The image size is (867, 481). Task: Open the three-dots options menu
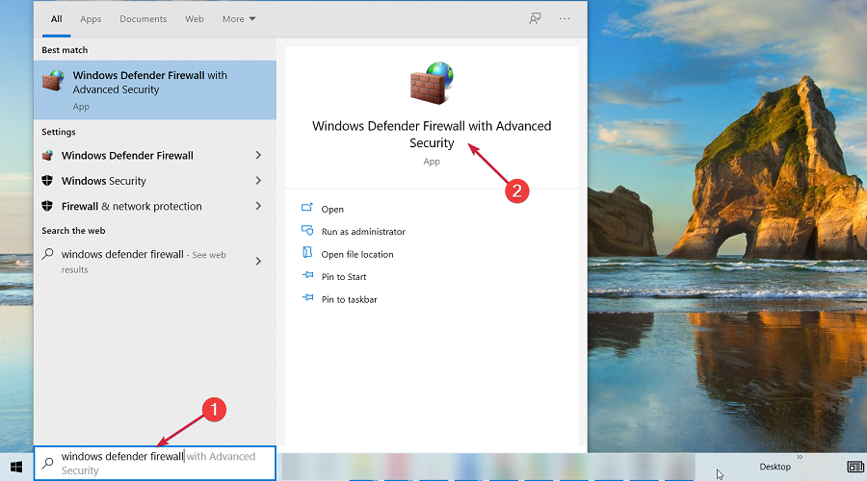tap(565, 18)
